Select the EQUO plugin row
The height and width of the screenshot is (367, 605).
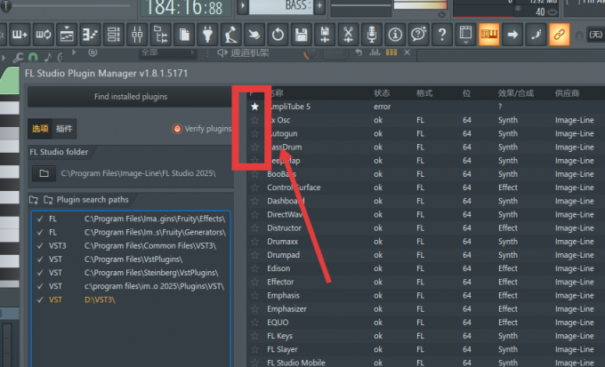[x=426, y=323]
